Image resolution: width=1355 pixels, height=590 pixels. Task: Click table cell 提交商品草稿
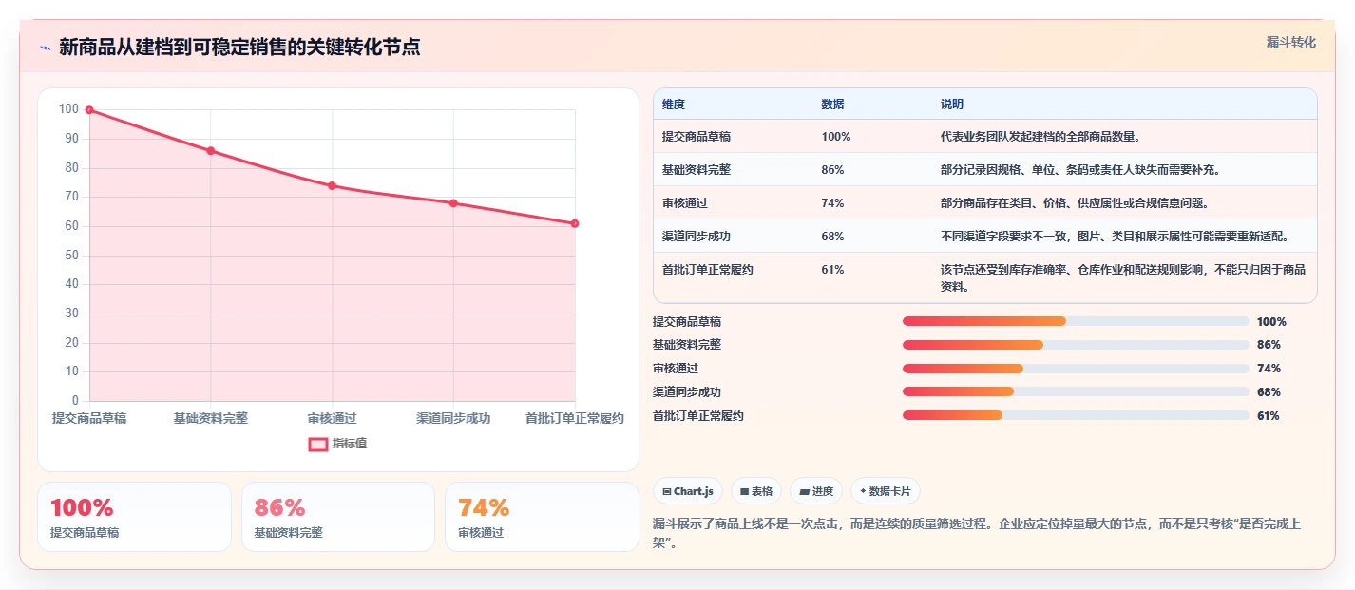[697, 137]
